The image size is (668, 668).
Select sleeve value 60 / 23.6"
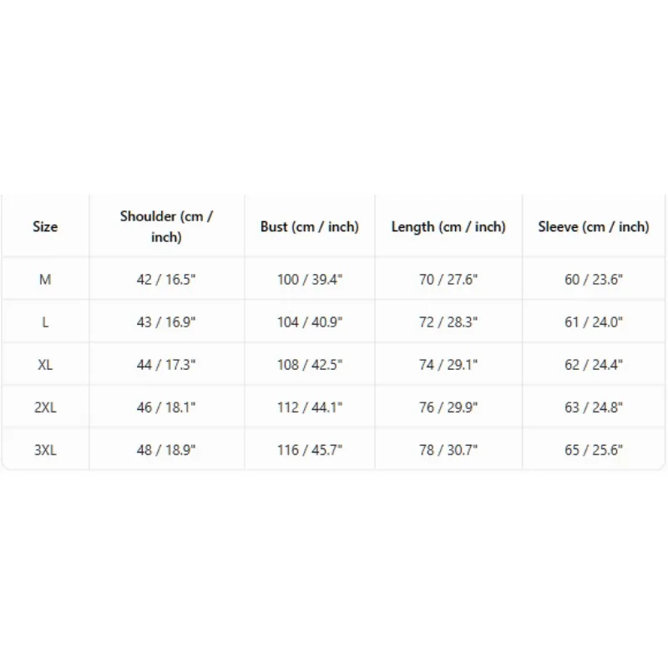[594, 280]
